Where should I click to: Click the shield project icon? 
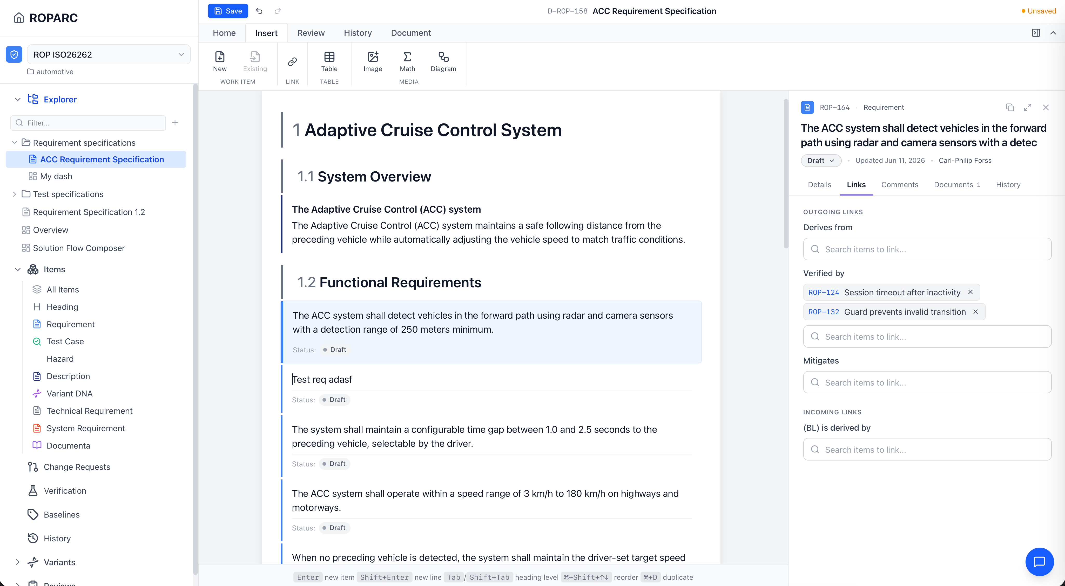coord(14,54)
